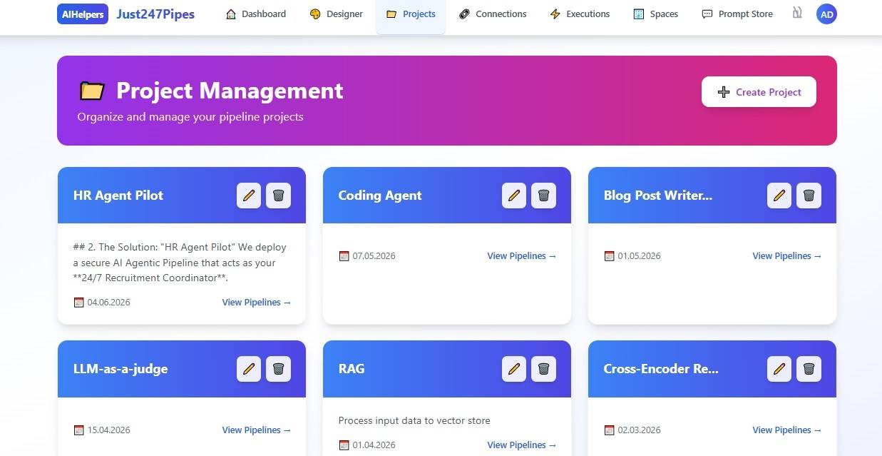This screenshot has height=456, width=882.
Task: Click the pencil icon on Coding Agent
Action: 514,196
